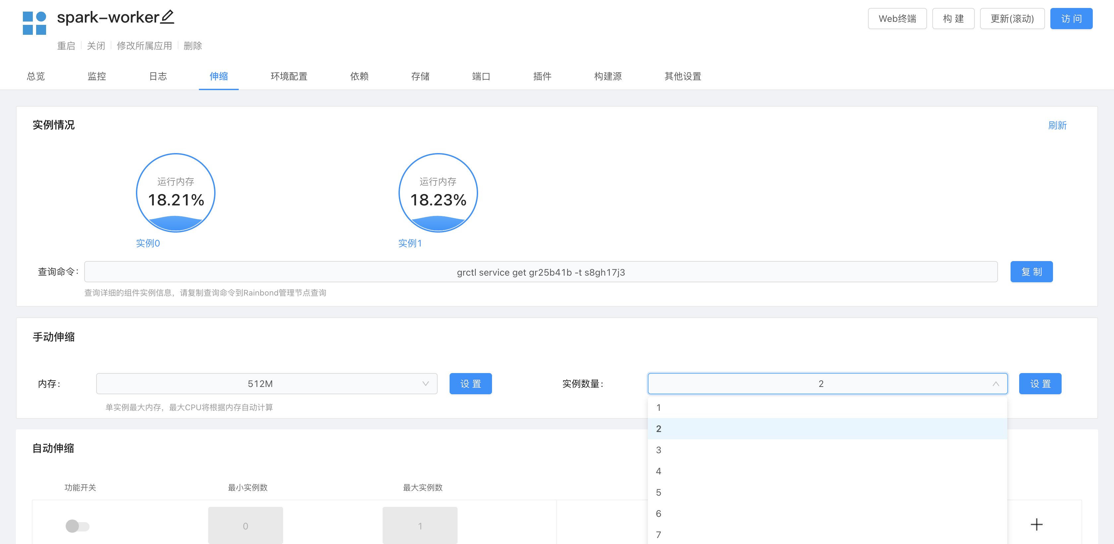Pick 5 in the instance count dropdown
This screenshot has height=544, width=1114.
pos(827,492)
